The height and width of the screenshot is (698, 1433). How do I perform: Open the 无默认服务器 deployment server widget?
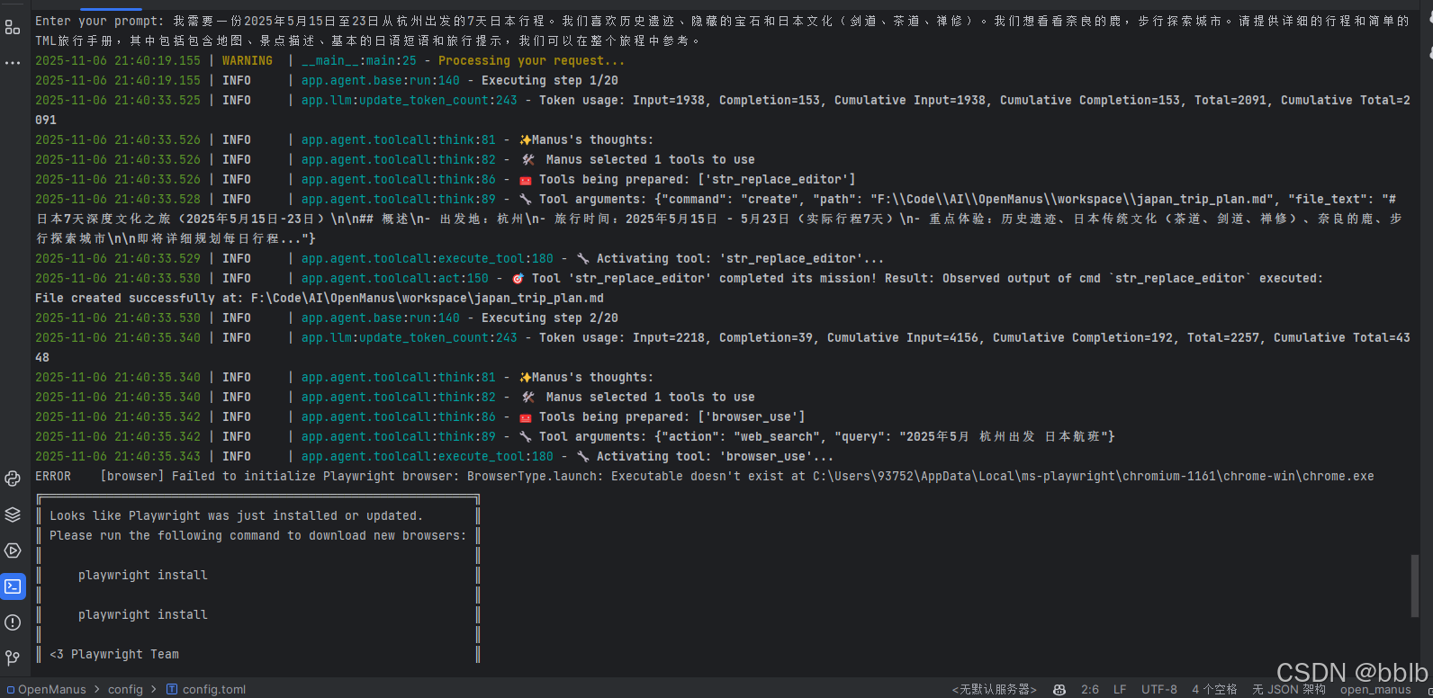point(994,690)
